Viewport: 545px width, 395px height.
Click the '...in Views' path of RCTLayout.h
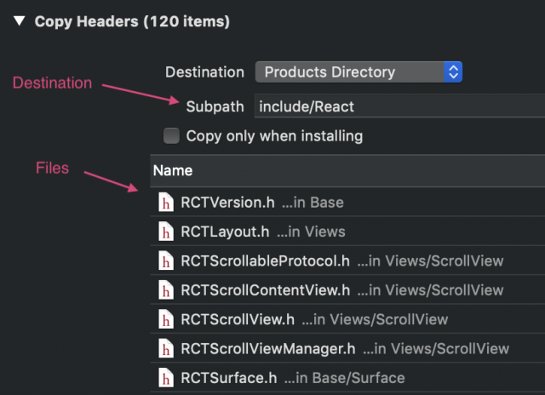pyautogui.click(x=311, y=232)
